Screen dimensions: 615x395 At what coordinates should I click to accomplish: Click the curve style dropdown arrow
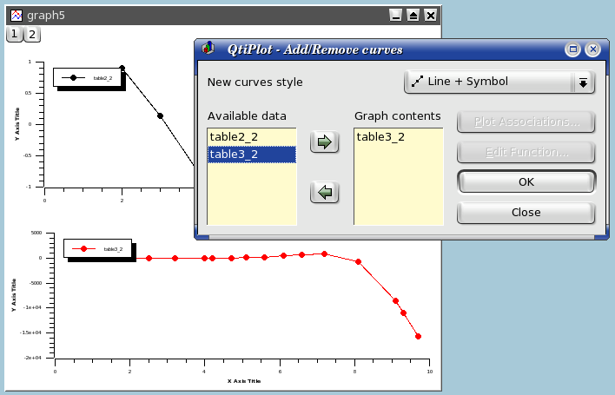click(x=583, y=82)
